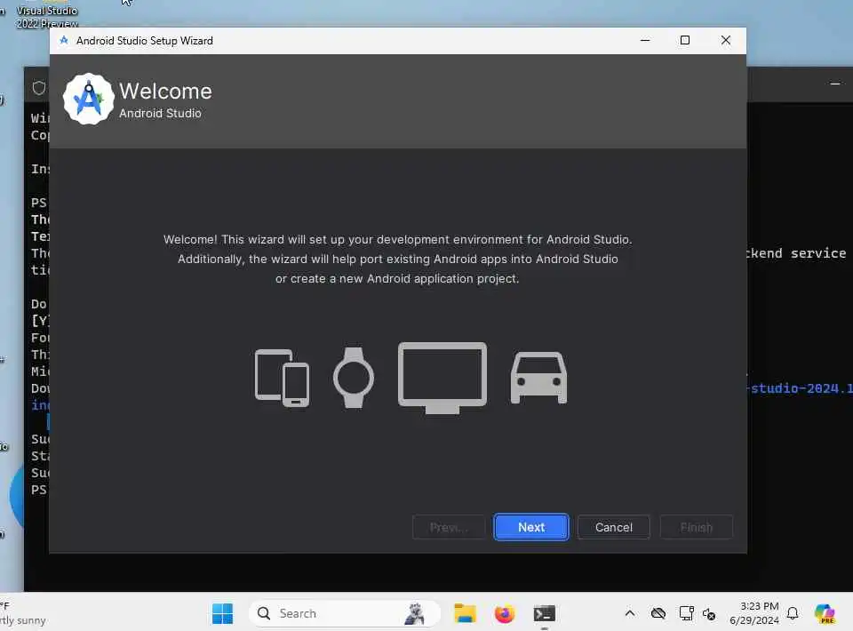Click the Android Studio icon in title bar
Screen dimensions: 853x631
64,40
